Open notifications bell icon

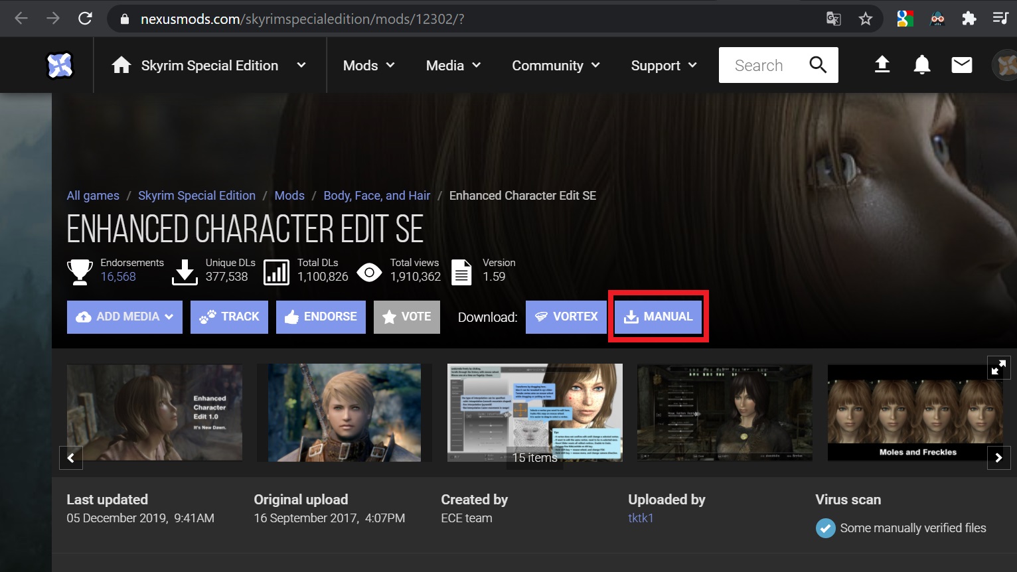coord(921,65)
